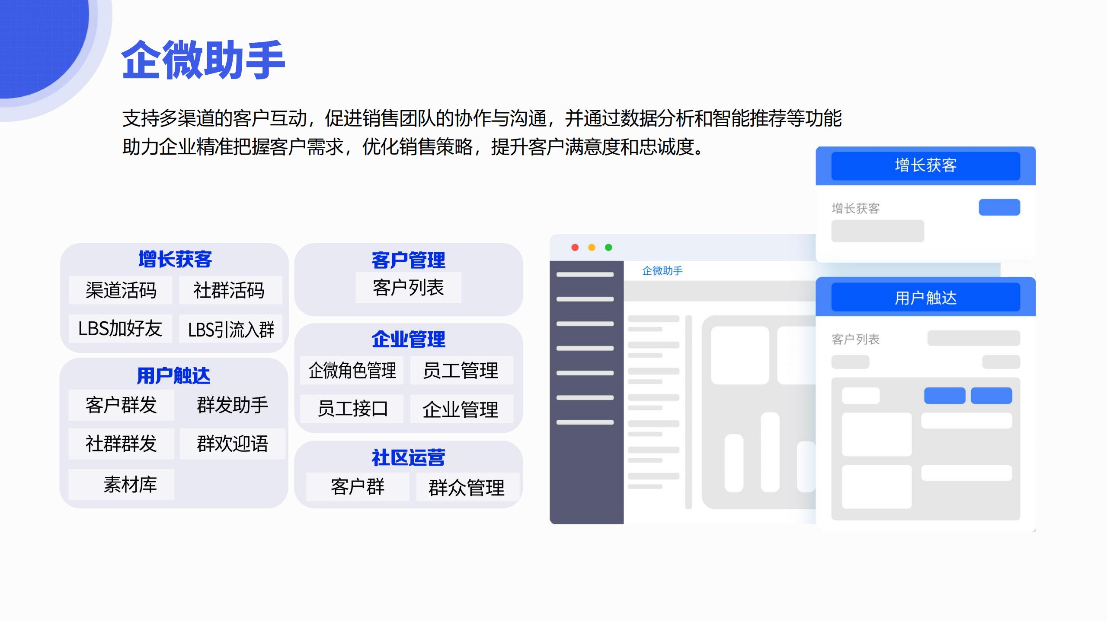This screenshot has width=1107, height=622.
Task: Click the blue 增长获客 banner button
Action: pyautogui.click(x=925, y=166)
